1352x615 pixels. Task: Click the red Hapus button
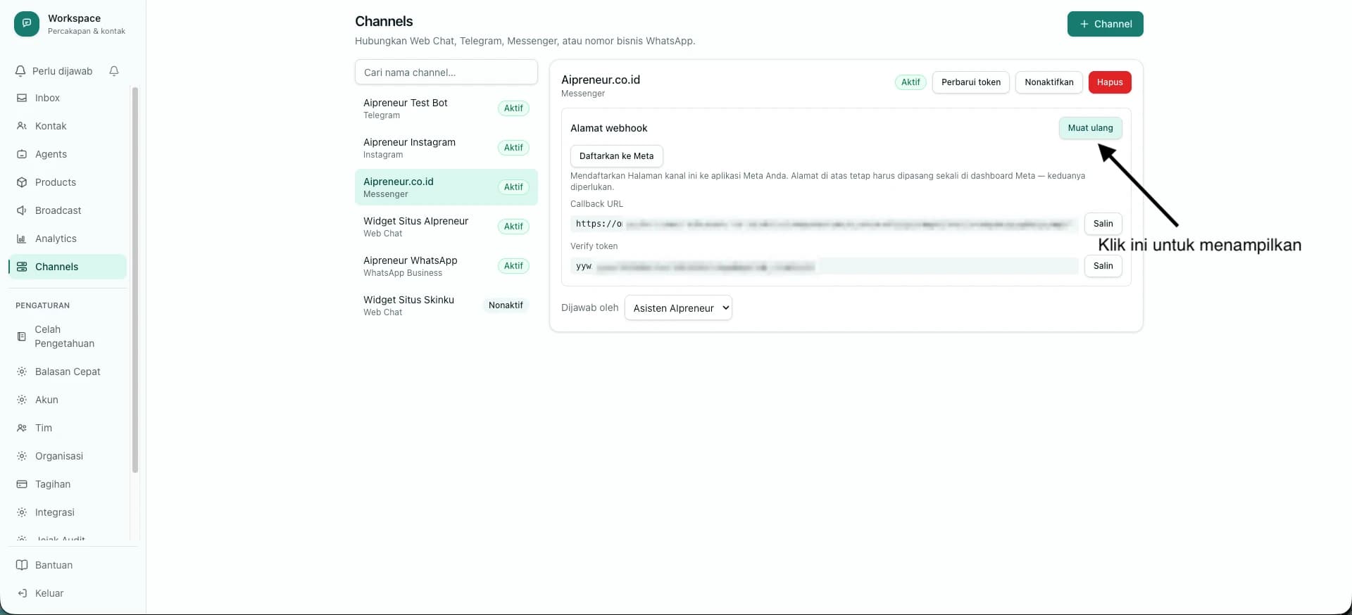(1110, 82)
